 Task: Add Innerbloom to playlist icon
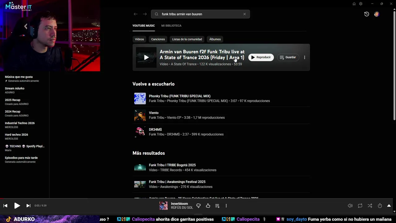(217, 206)
